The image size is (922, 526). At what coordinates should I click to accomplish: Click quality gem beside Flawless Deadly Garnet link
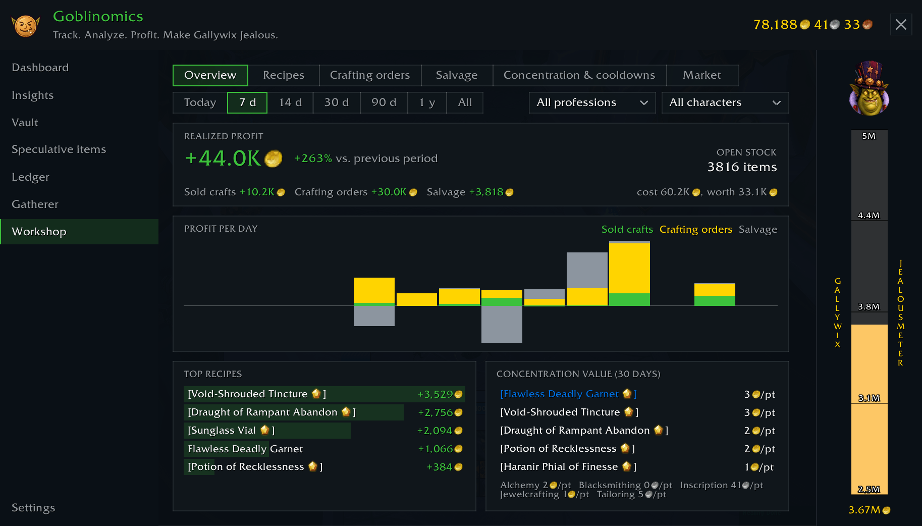tap(627, 393)
